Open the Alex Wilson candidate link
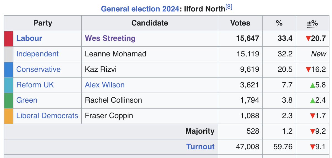Viewport: 332px width, 158px height. pos(105,85)
